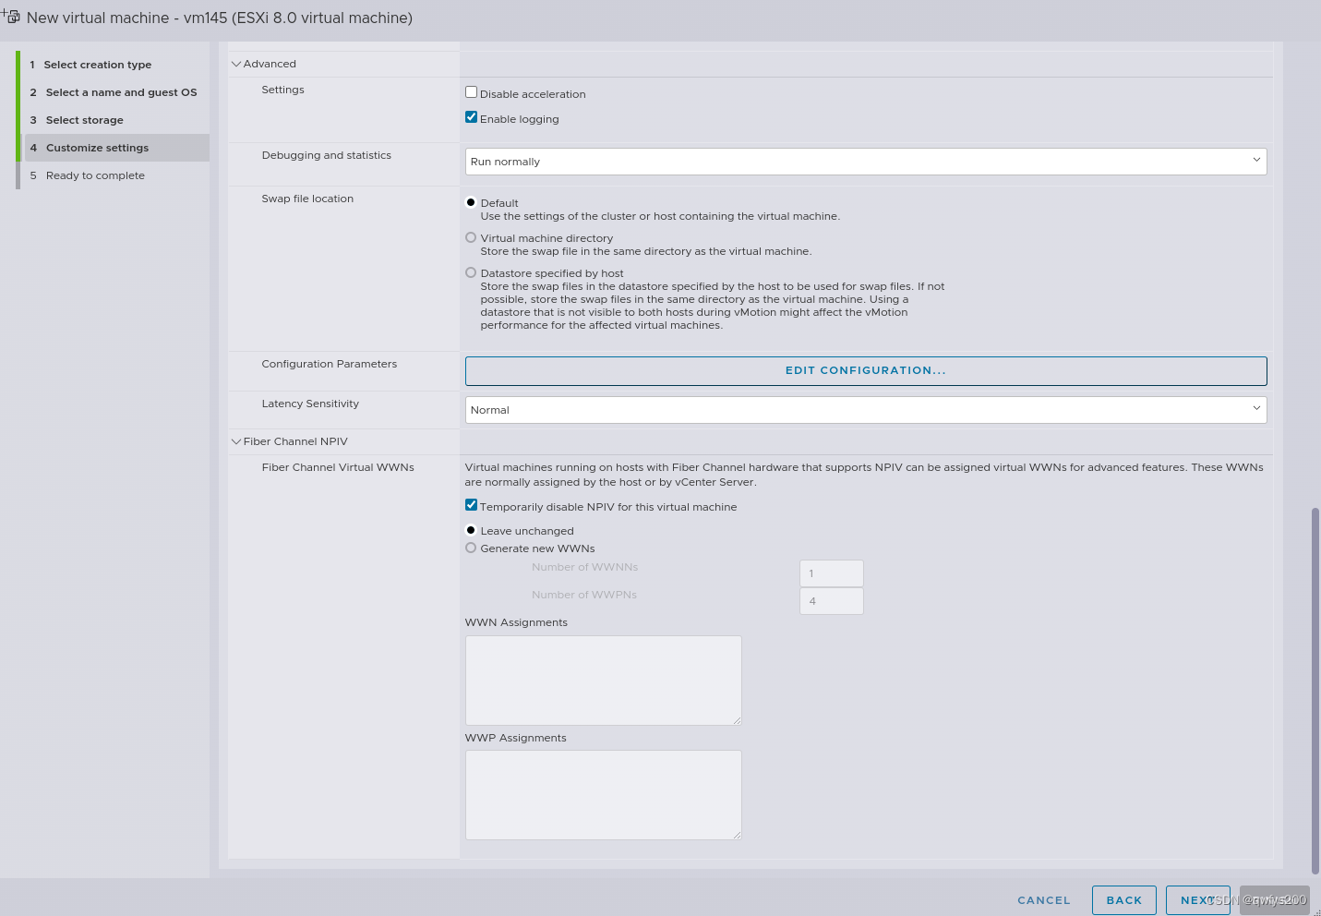The width and height of the screenshot is (1321, 916).
Task: Click the Number of WWPNs field
Action: 831,601
